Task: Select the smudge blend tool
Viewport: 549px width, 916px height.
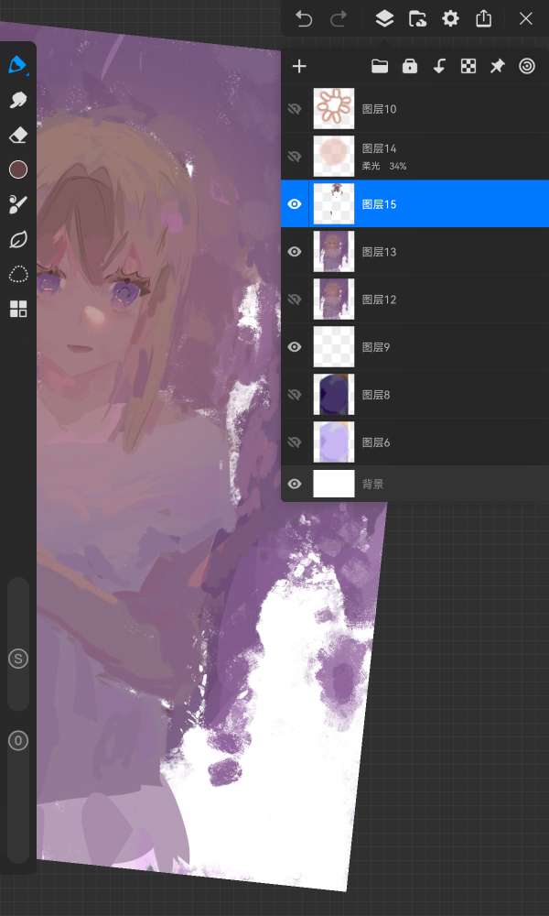Action: click(17, 101)
